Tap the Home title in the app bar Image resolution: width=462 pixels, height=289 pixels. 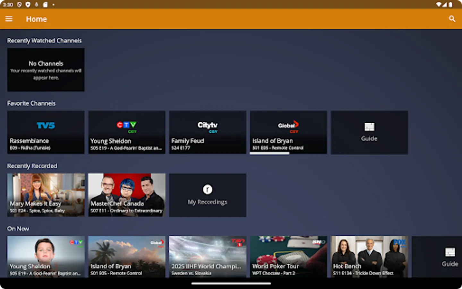[x=36, y=19]
